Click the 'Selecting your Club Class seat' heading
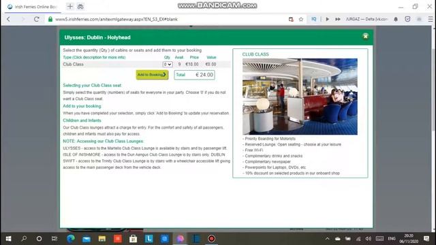This screenshot has width=436, height=245. point(92,85)
